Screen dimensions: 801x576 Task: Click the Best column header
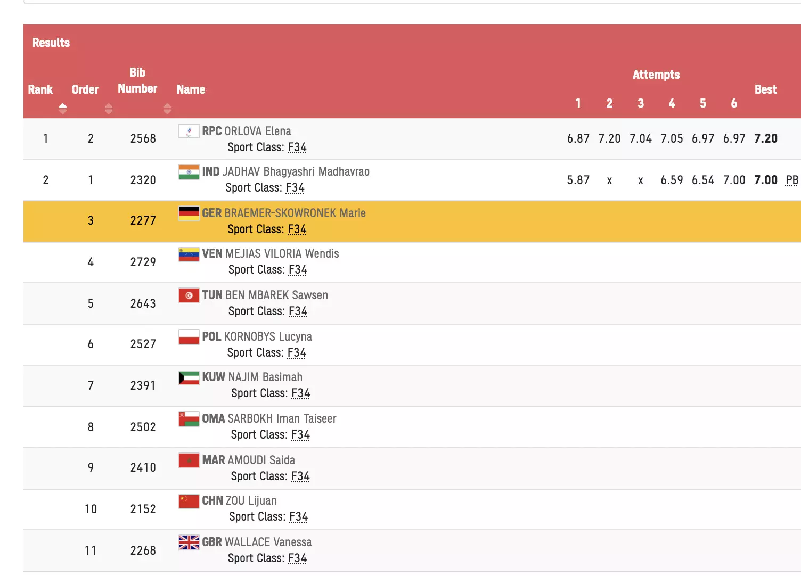point(765,89)
